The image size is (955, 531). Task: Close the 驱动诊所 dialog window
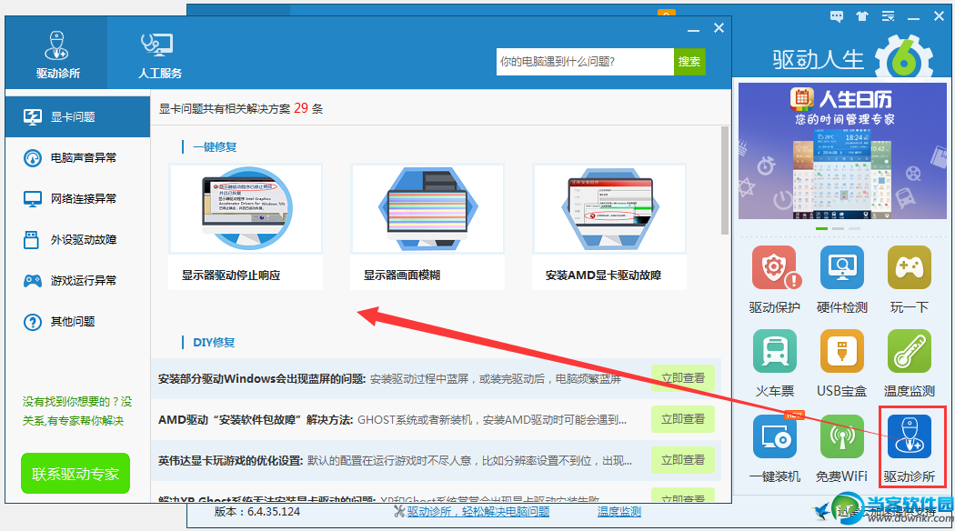point(719,28)
